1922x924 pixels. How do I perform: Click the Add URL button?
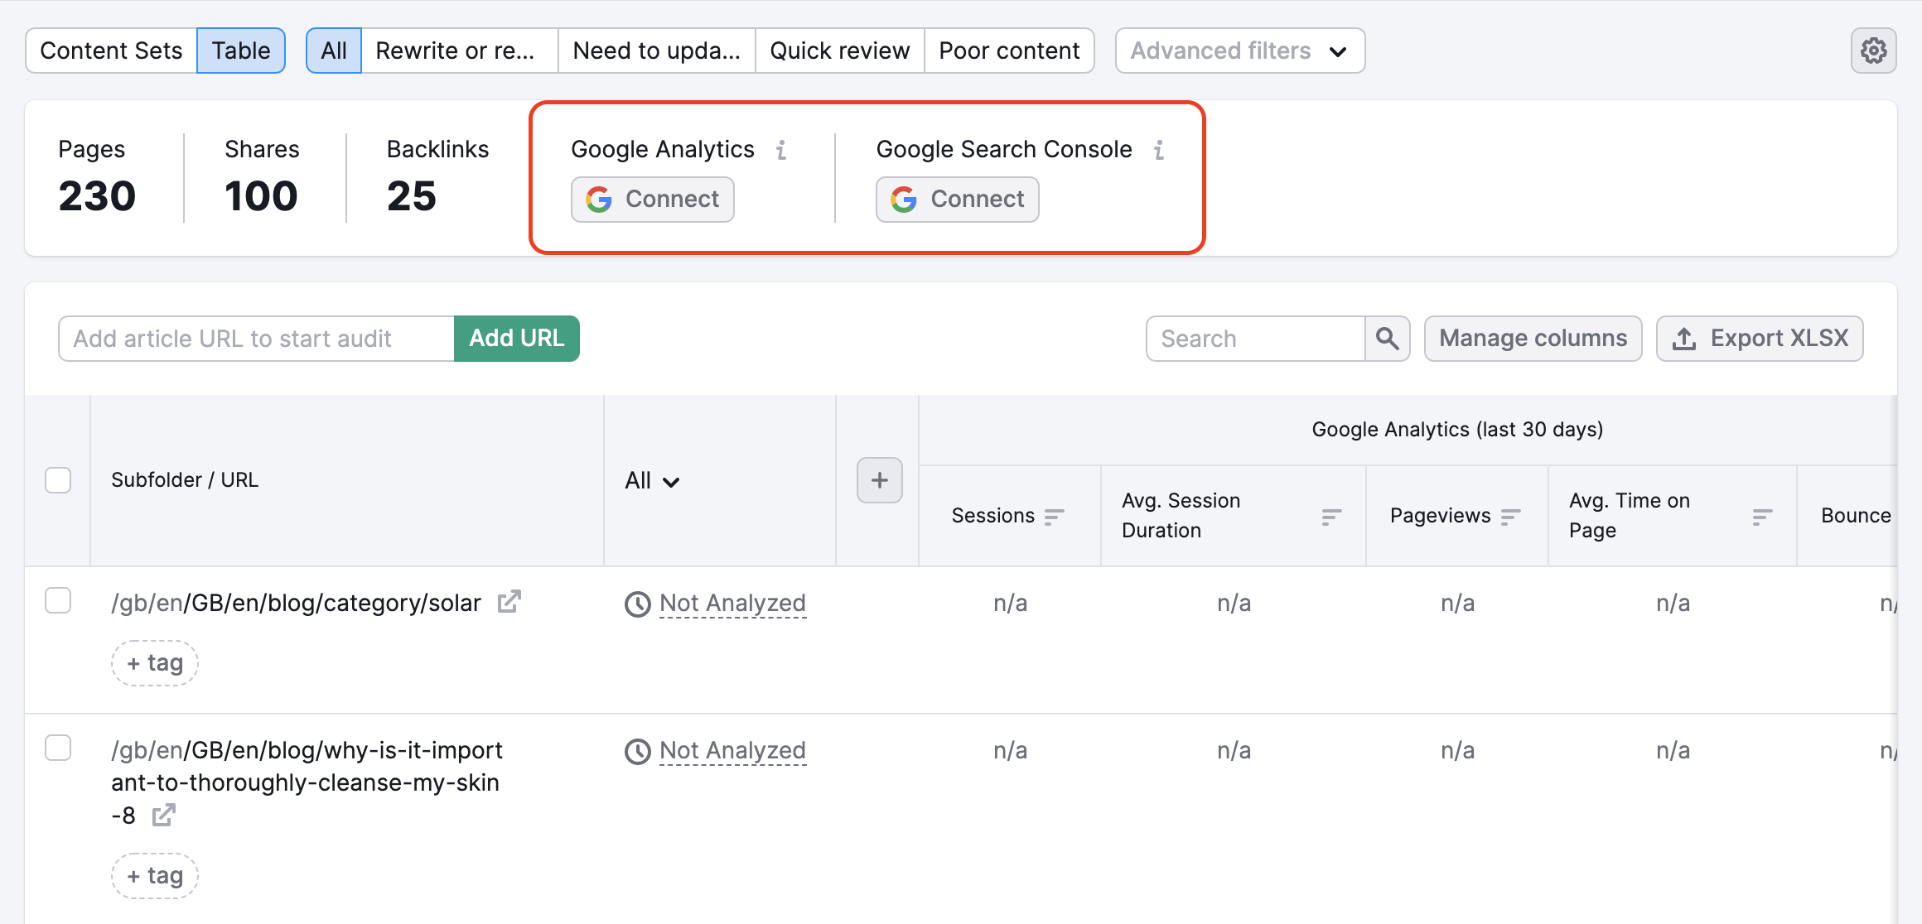(517, 339)
